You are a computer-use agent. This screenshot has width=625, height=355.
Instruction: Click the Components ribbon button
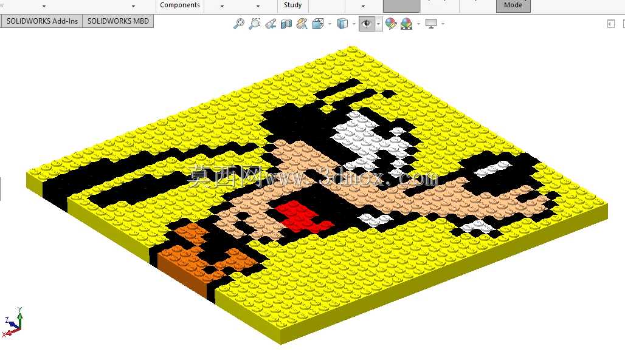pyautogui.click(x=180, y=5)
